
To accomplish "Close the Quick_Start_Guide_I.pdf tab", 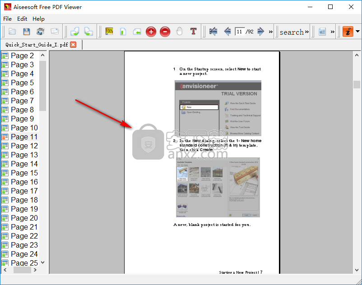I will pos(73,45).
